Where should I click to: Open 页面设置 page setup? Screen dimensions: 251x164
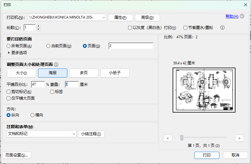[x=17, y=155]
